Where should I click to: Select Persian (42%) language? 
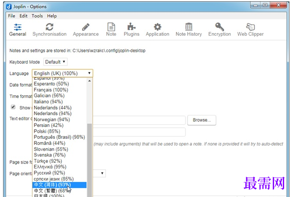pos(59,125)
